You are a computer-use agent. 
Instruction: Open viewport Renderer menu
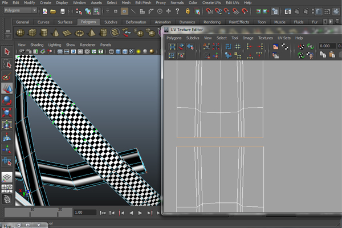coord(87,44)
